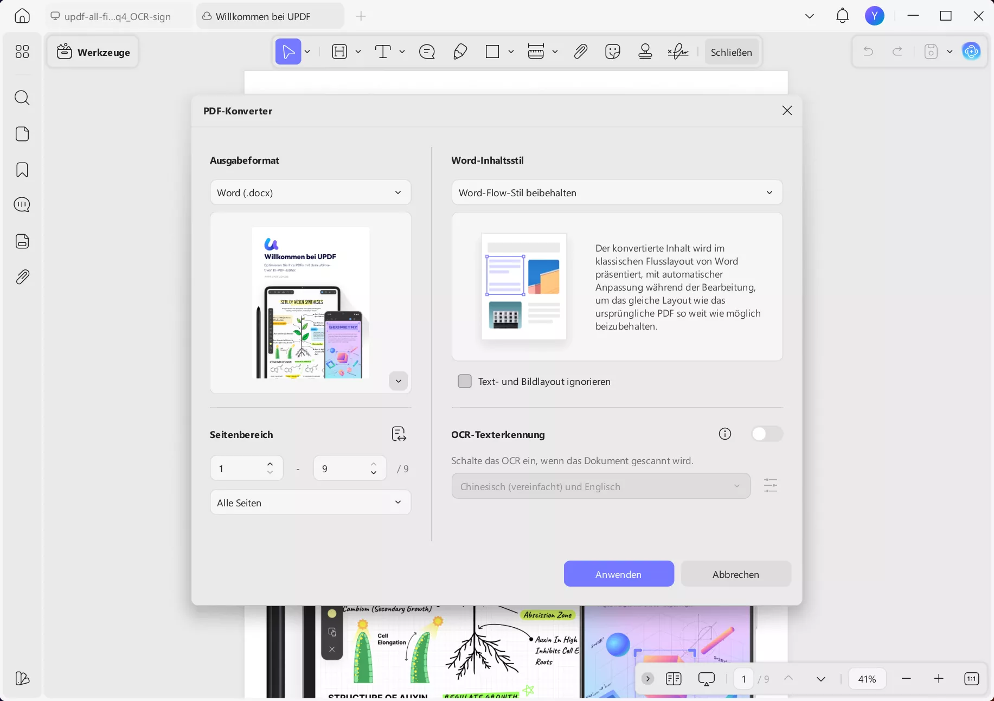Show OCR info tooltip icon
The height and width of the screenshot is (701, 994).
pos(725,434)
